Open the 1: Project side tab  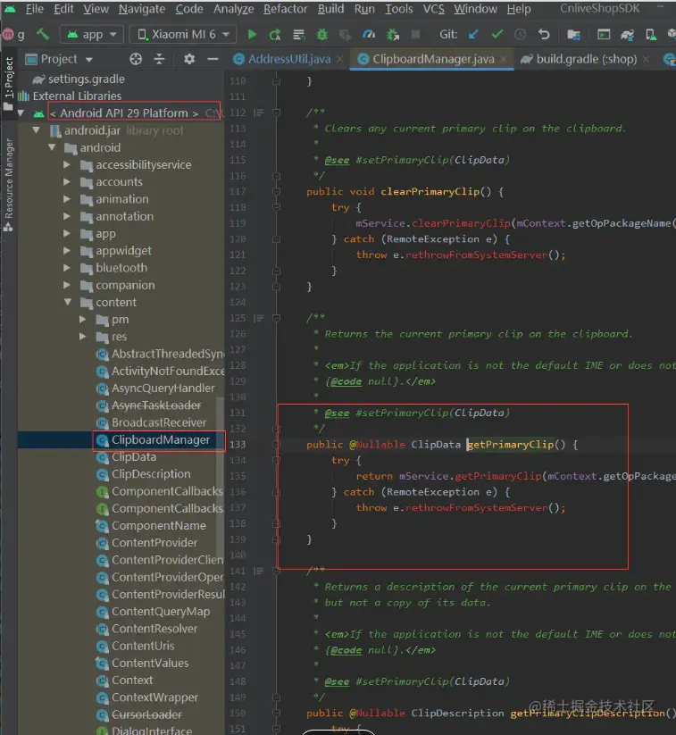click(x=8, y=83)
